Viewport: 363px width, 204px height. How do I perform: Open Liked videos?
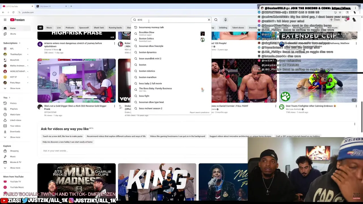[16, 120]
